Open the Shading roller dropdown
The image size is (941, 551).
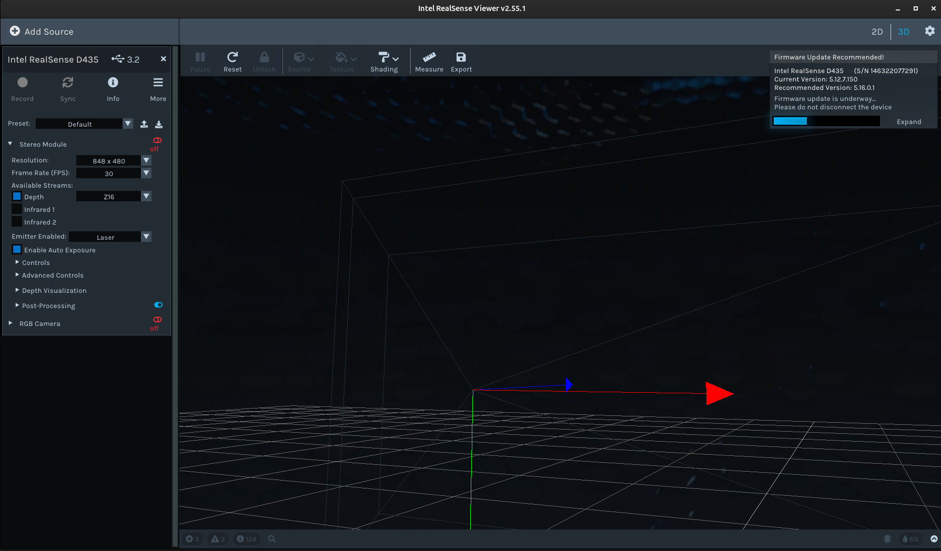pos(388,57)
